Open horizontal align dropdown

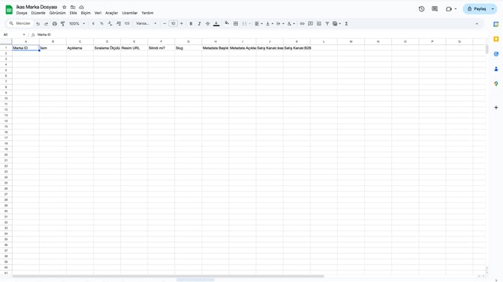pyautogui.click(x=258, y=24)
